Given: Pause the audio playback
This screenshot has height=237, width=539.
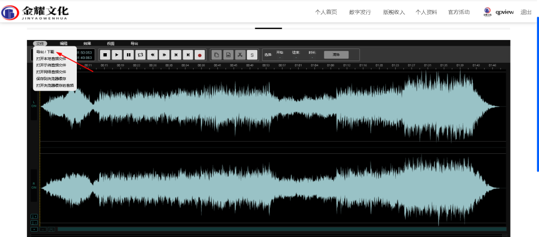Looking at the screenshot, I should (x=128, y=55).
